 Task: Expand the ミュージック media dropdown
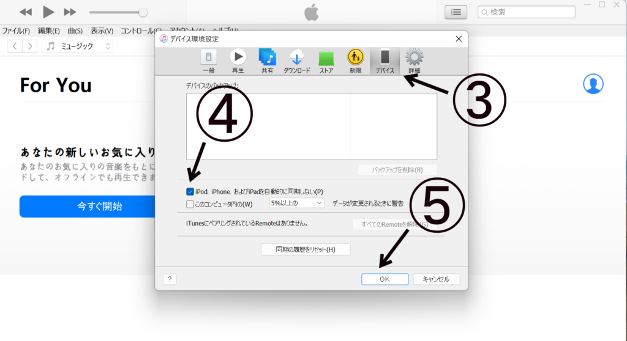(78, 46)
